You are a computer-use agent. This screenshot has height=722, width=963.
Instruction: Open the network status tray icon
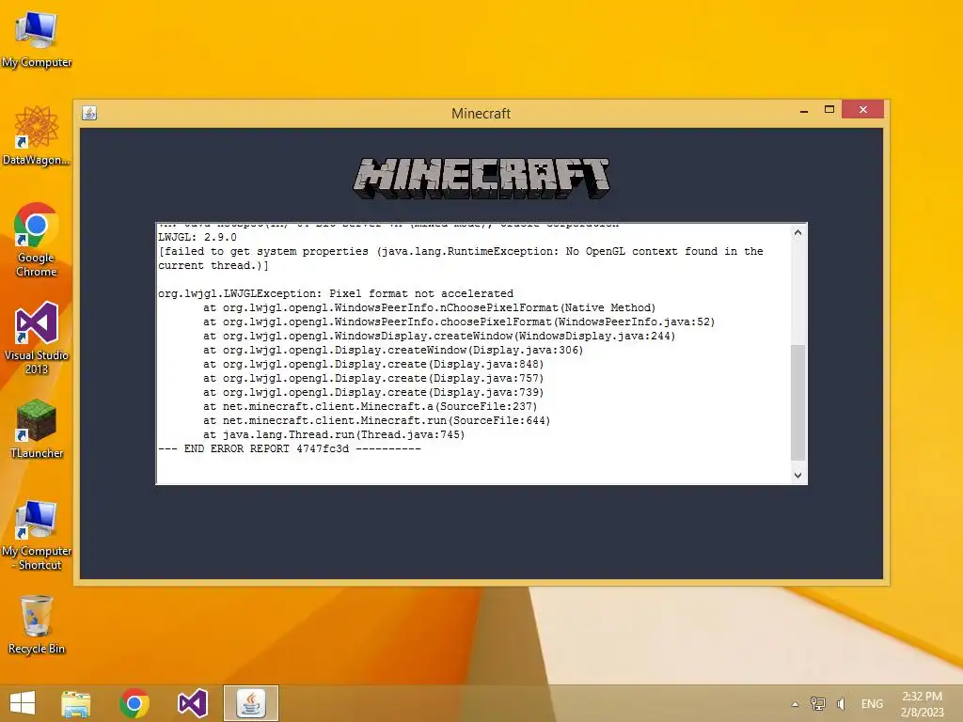[x=817, y=703]
